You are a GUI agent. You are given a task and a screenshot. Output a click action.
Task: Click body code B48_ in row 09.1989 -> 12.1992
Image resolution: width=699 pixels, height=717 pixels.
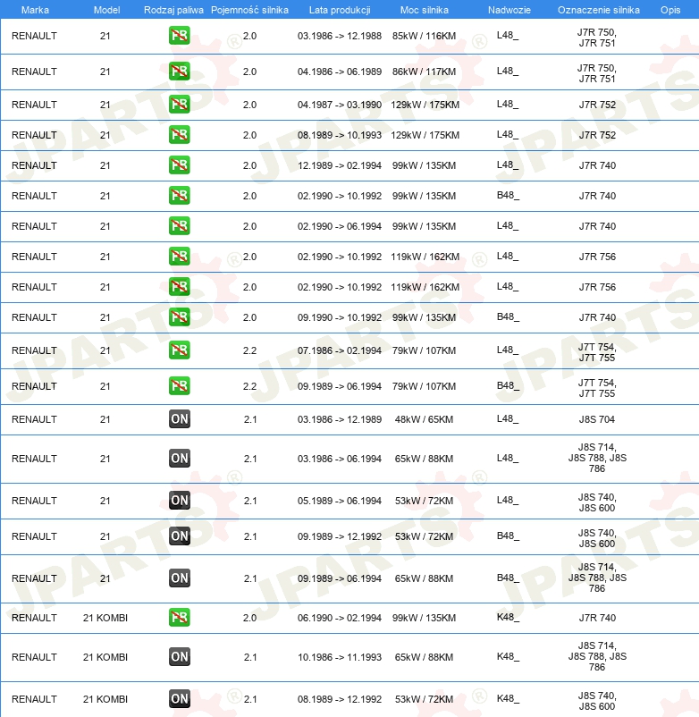click(508, 536)
